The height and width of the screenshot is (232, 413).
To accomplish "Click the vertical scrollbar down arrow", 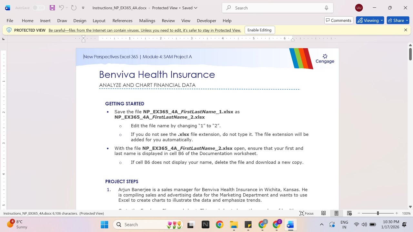I will click(x=410, y=207).
